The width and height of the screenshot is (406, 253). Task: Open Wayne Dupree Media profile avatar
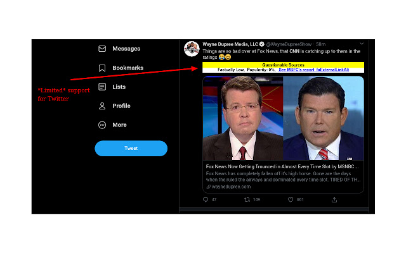[x=192, y=49]
